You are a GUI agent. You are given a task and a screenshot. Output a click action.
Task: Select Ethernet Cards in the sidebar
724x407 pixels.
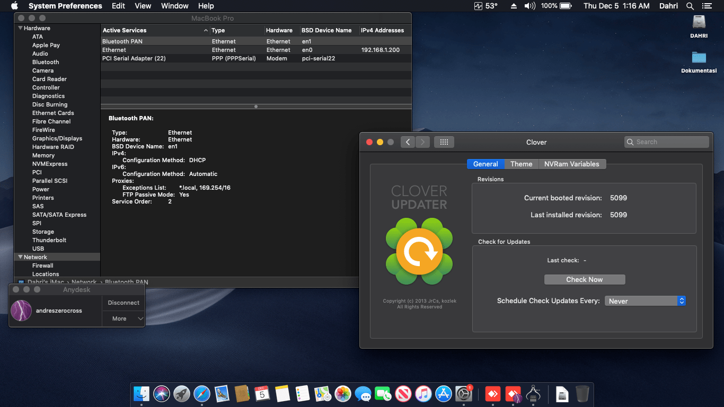53,113
